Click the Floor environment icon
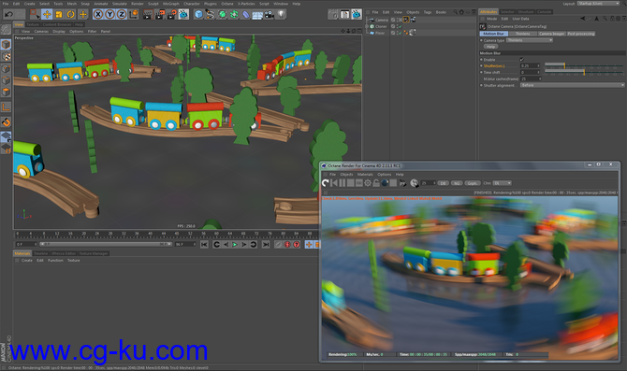627x371 pixels. pyautogui.click(x=257, y=15)
